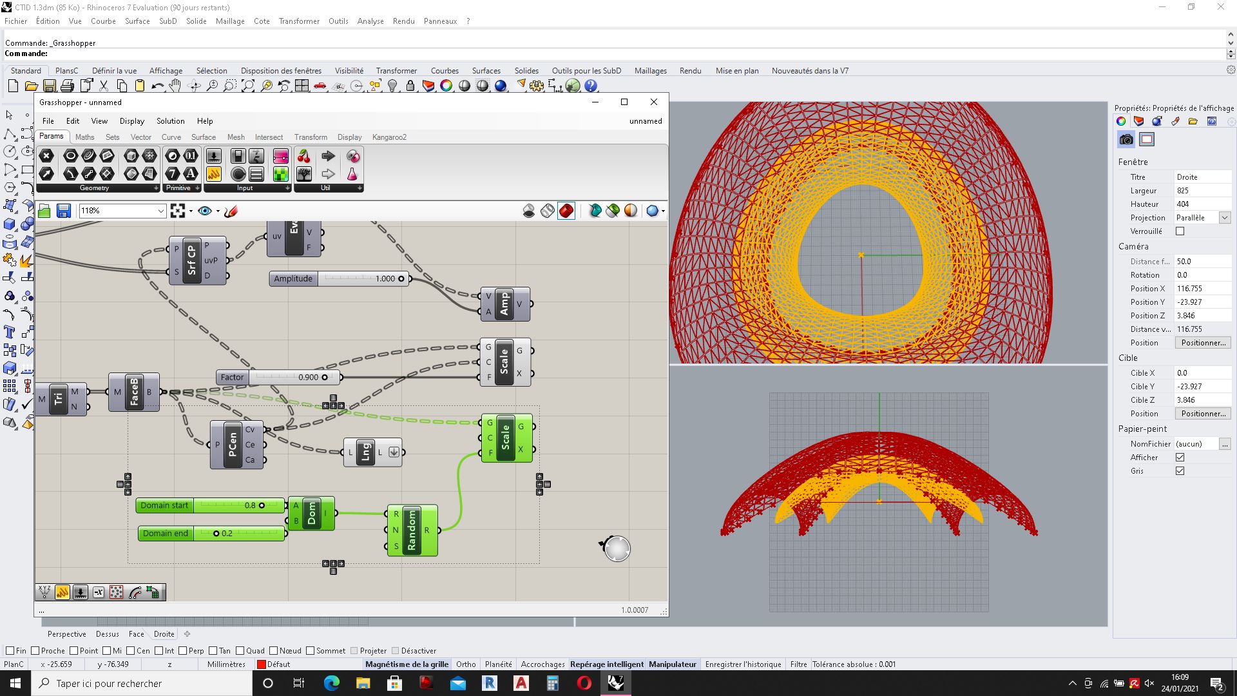The width and height of the screenshot is (1237, 696).
Task: Select the Vector parameter in Geometry group
Action: point(46,173)
